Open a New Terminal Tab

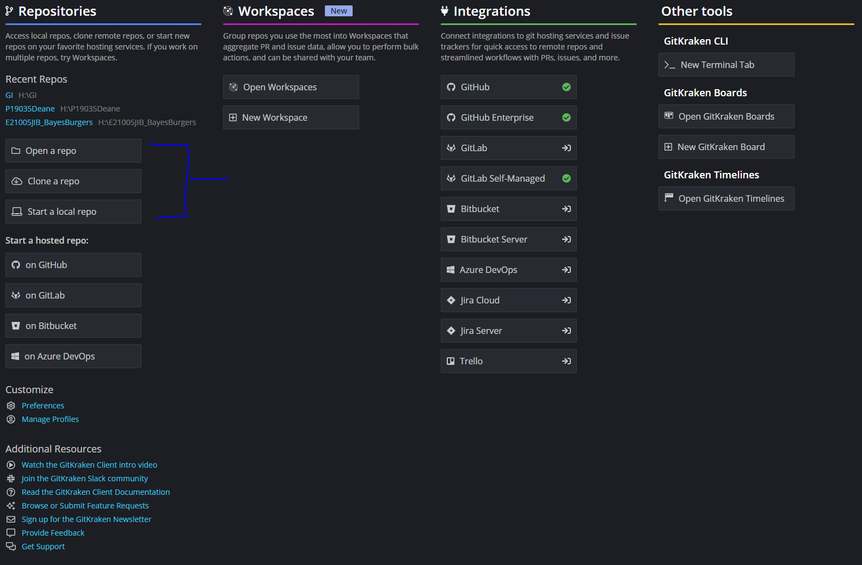click(726, 65)
